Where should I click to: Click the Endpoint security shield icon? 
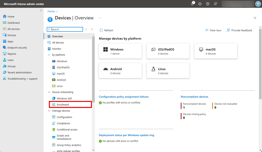coord(5,48)
